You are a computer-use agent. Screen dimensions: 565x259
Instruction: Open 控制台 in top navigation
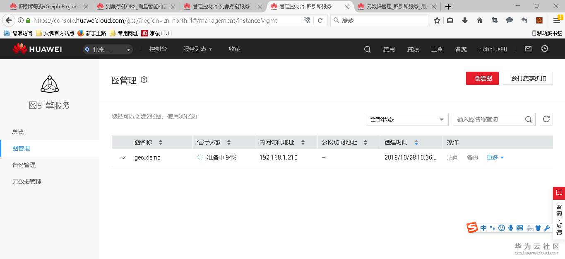click(158, 49)
